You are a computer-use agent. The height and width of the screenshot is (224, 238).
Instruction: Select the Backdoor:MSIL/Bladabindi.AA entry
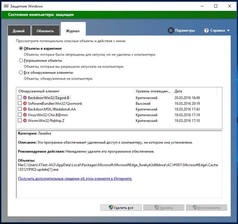52,109
